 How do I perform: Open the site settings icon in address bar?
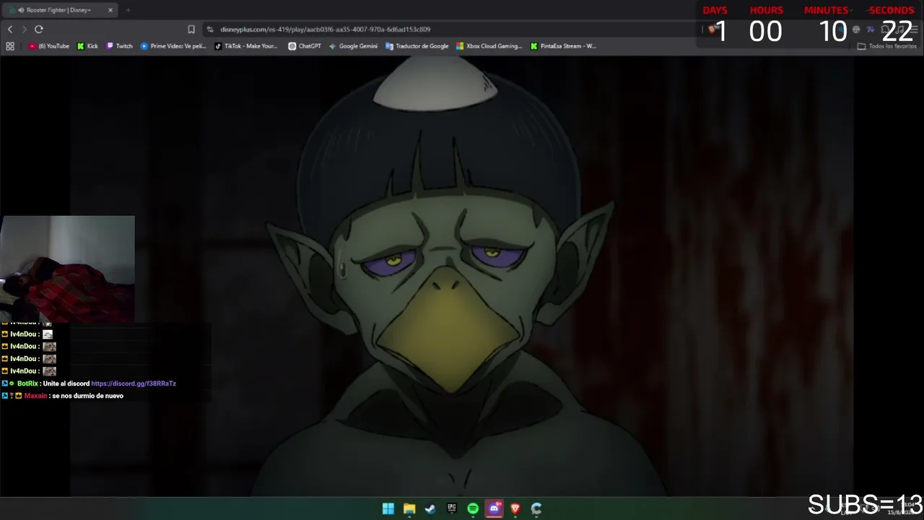[210, 30]
